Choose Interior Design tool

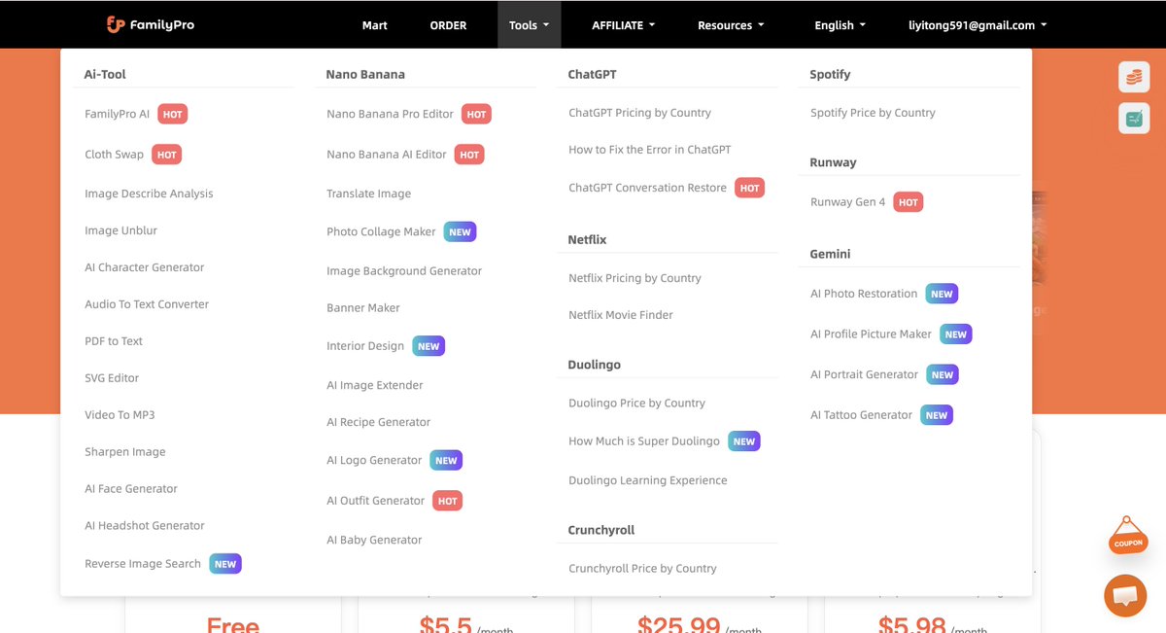[365, 346]
